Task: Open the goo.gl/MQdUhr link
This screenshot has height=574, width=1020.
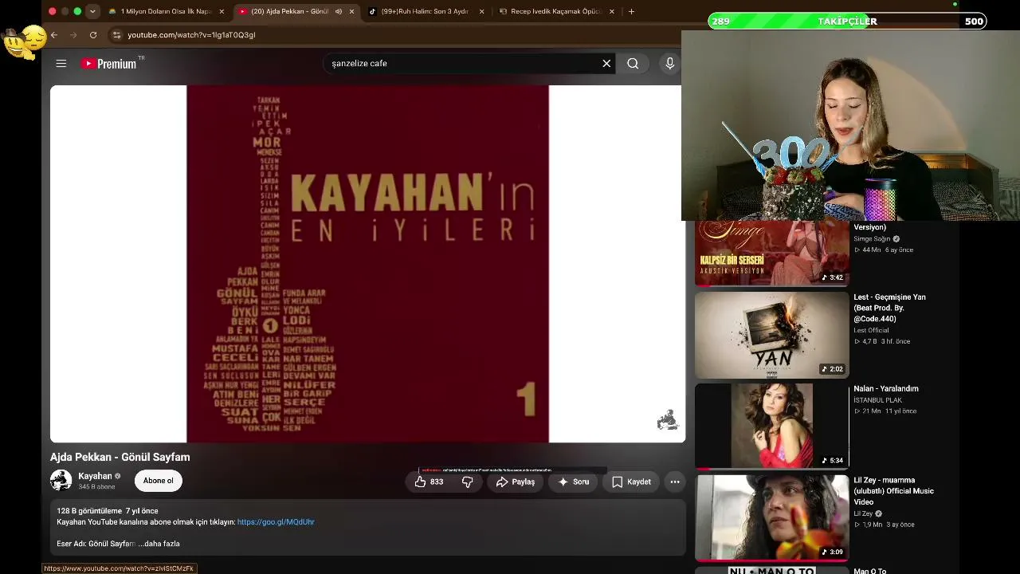Action: [276, 522]
